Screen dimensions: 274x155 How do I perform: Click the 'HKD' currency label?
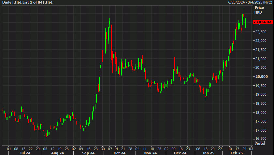(x=258, y=12)
